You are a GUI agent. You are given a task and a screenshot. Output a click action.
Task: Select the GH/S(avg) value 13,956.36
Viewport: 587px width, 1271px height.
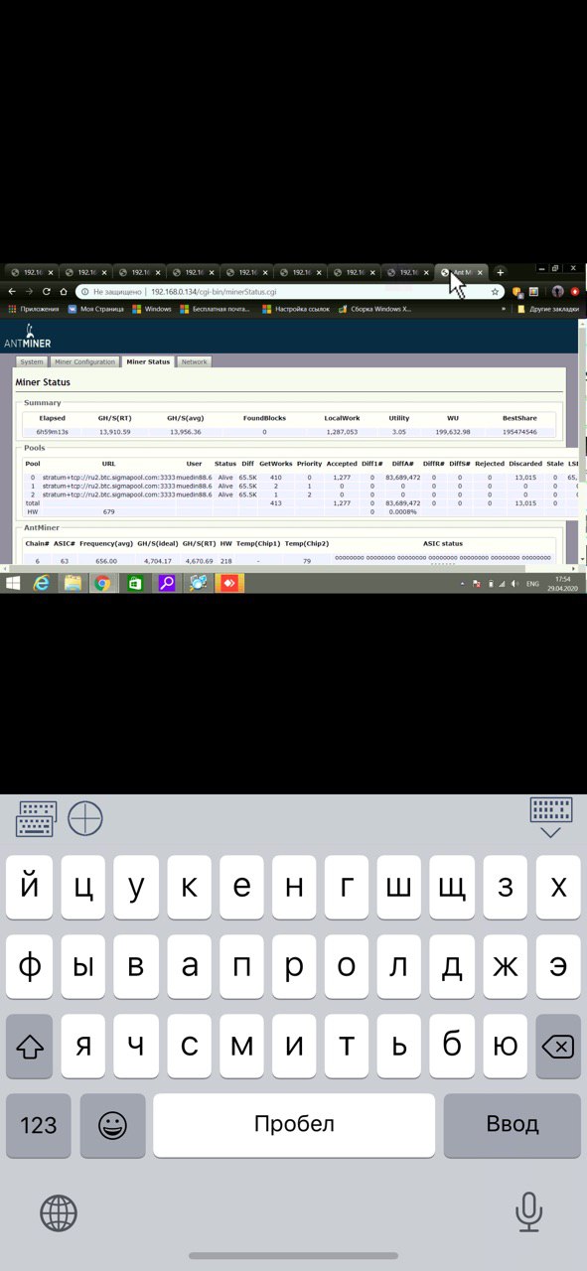(x=185, y=432)
